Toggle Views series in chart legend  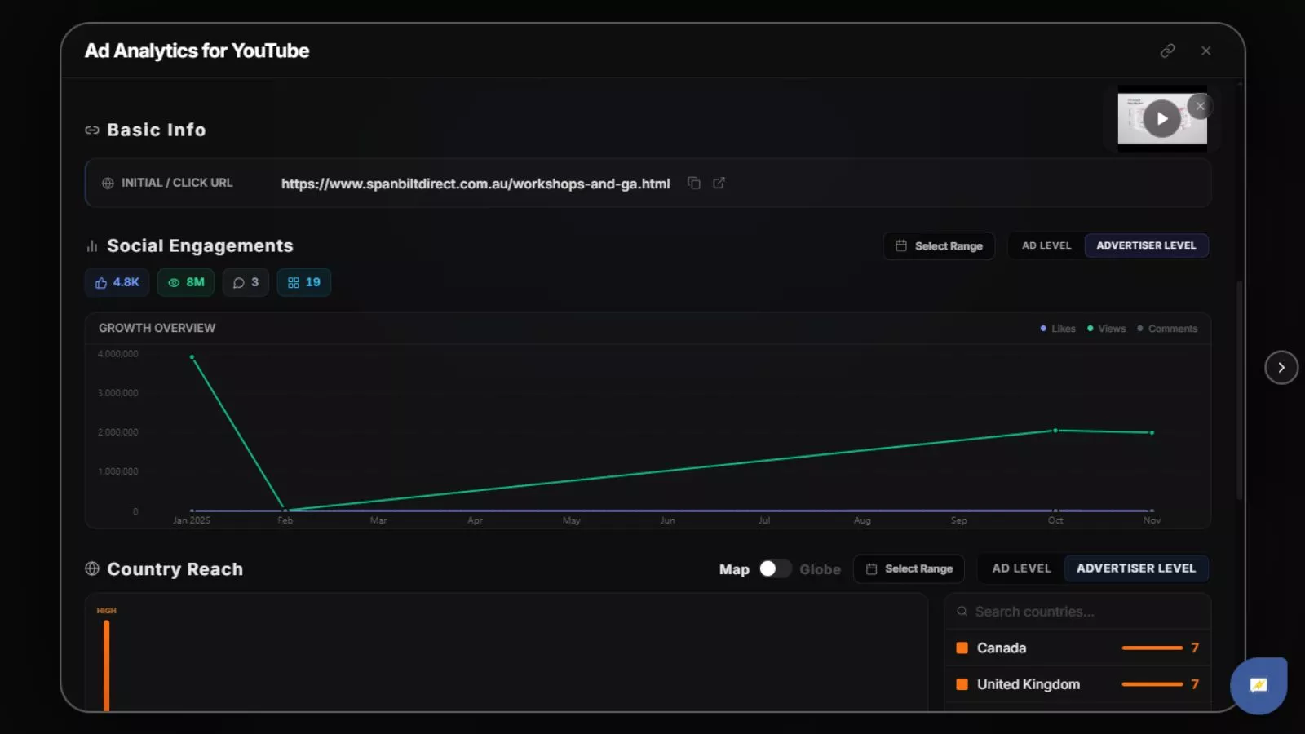1106,329
